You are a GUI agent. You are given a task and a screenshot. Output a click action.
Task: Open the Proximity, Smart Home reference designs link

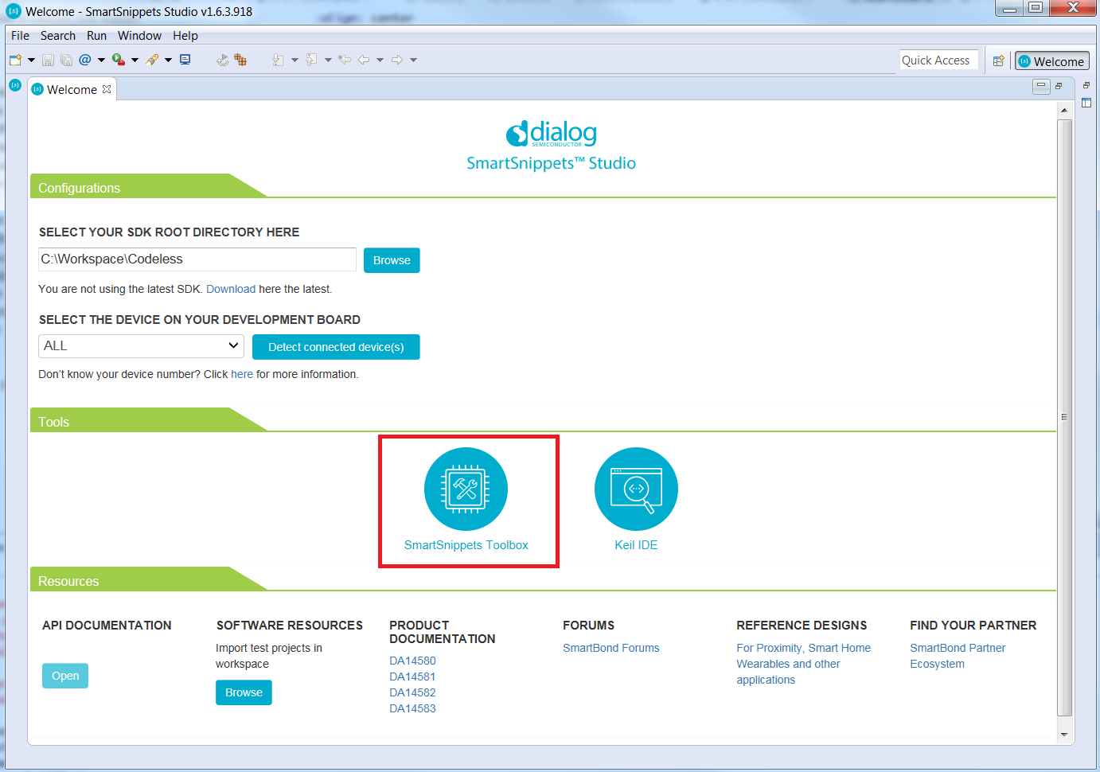[x=803, y=664]
